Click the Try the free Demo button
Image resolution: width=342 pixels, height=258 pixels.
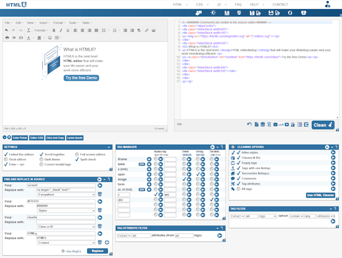[x=82, y=78]
